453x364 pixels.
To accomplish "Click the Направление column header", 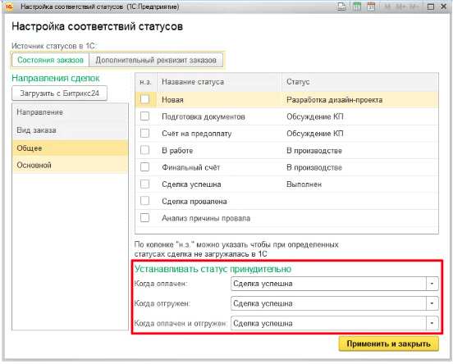I will click(71, 112).
